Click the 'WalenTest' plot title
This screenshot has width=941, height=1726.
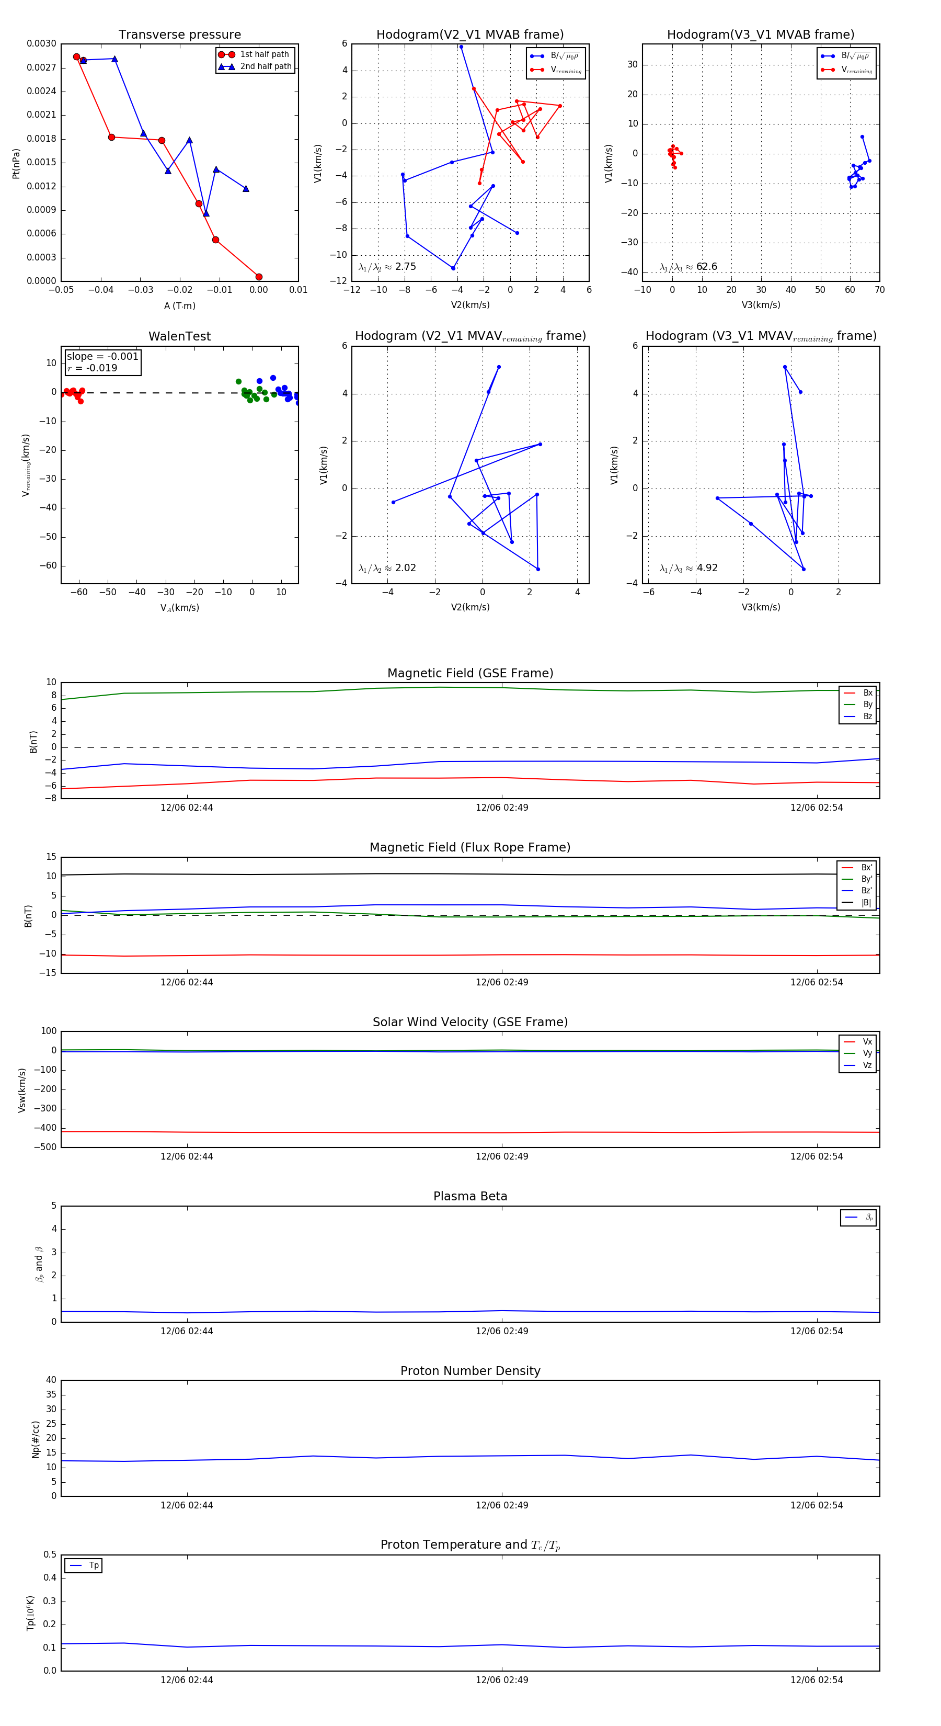[x=179, y=336]
